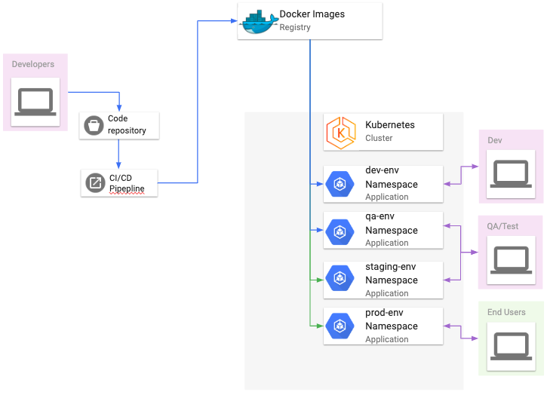550x395 pixels.
Task: Click the dev-env Namespace blue hexagon icon
Action: (340, 184)
